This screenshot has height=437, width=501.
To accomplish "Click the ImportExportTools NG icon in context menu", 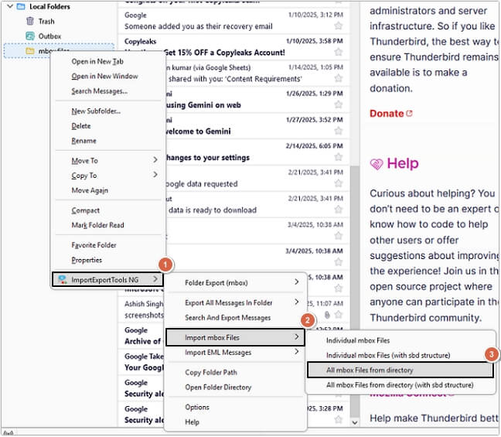I will (x=62, y=278).
